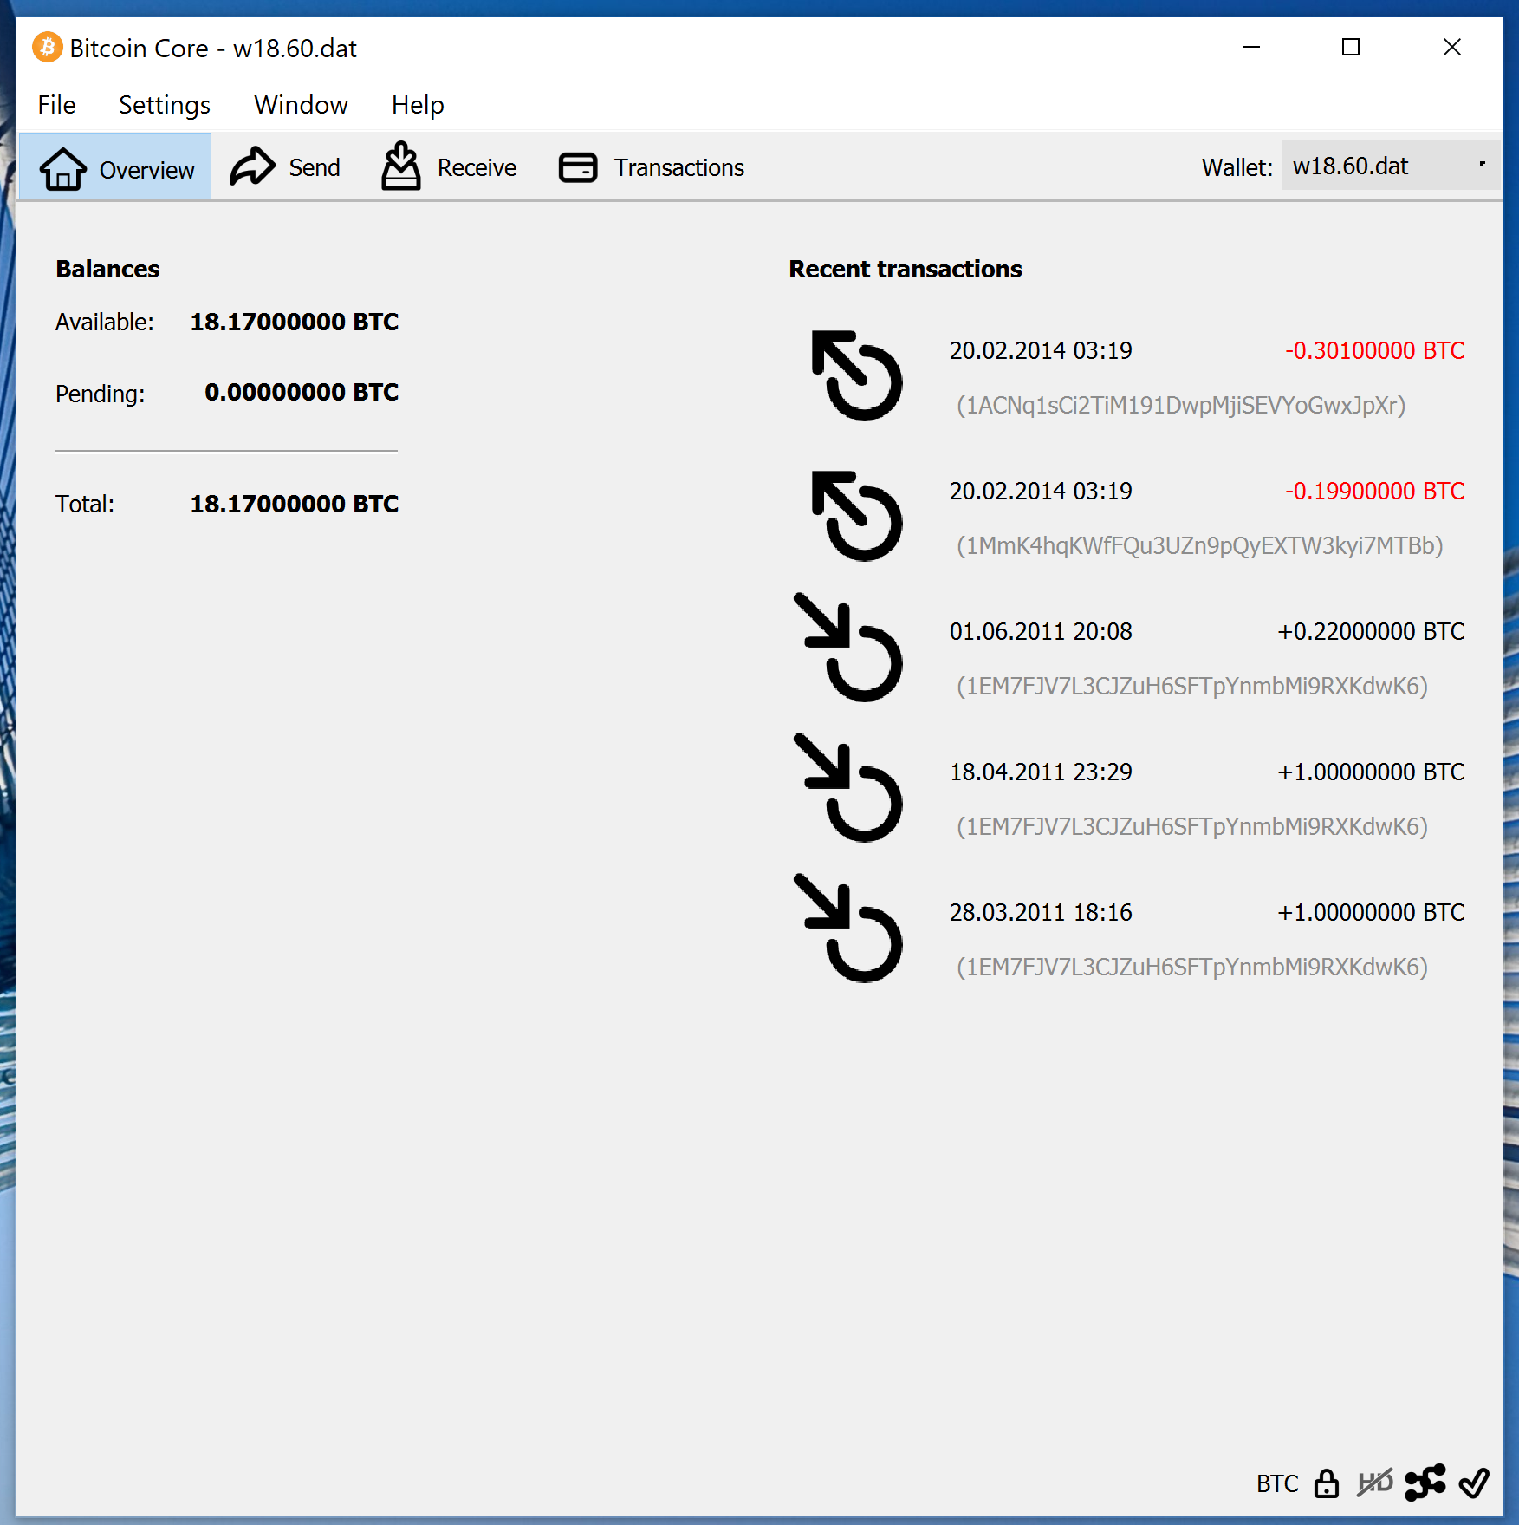1519x1525 pixels.
Task: Click the sent icon for -0.19900000 BTC
Action: pos(856,517)
